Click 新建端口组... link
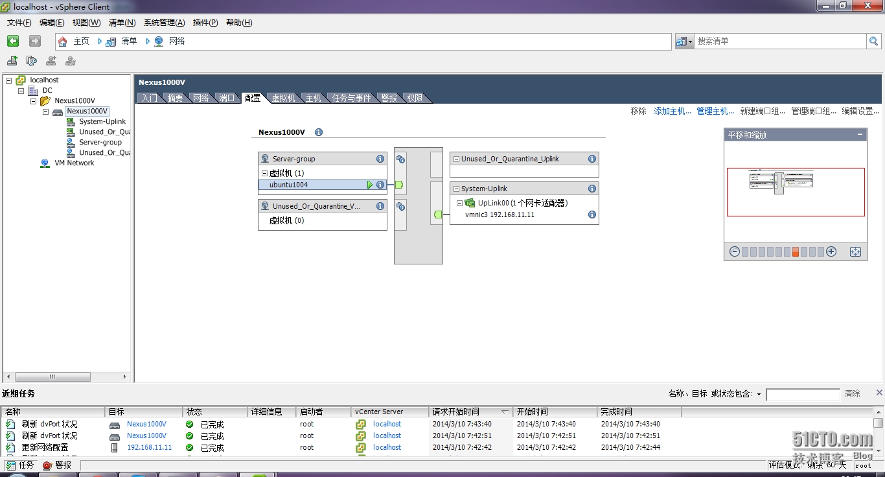The width and height of the screenshot is (885, 477). pos(763,111)
